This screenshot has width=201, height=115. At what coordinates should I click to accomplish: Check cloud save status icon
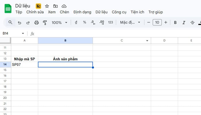point(64,6)
